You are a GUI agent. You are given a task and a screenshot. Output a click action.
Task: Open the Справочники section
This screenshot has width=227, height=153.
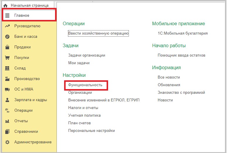pyautogui.click(x=26, y=132)
